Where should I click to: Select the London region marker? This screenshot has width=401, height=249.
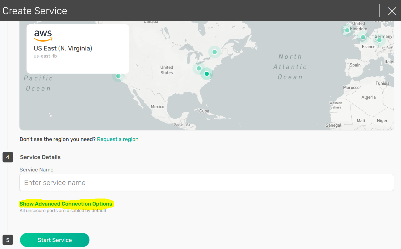tap(363, 37)
